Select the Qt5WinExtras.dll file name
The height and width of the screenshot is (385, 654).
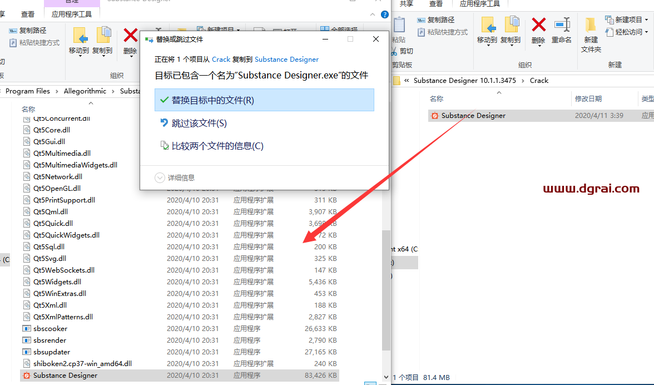tap(60, 293)
